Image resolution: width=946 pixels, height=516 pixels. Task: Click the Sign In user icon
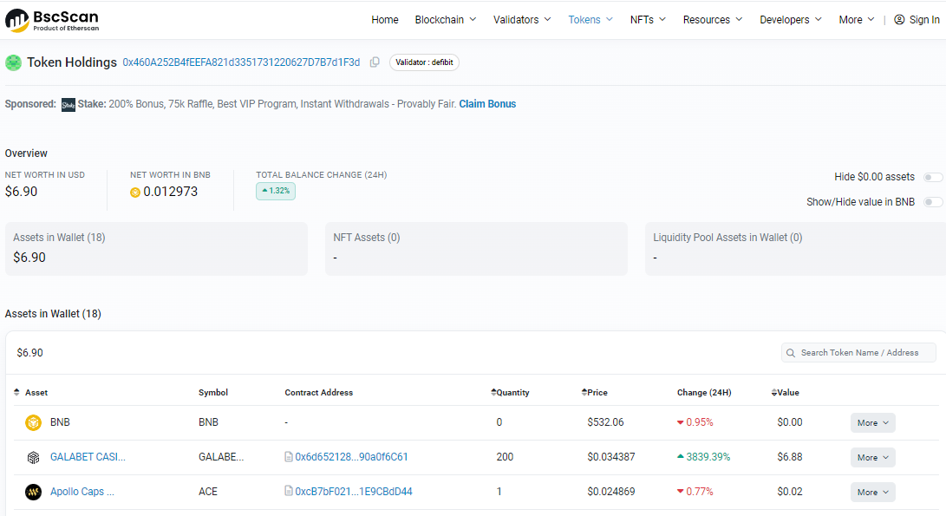(899, 20)
